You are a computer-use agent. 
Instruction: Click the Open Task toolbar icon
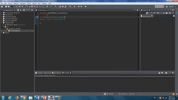(63, 7)
